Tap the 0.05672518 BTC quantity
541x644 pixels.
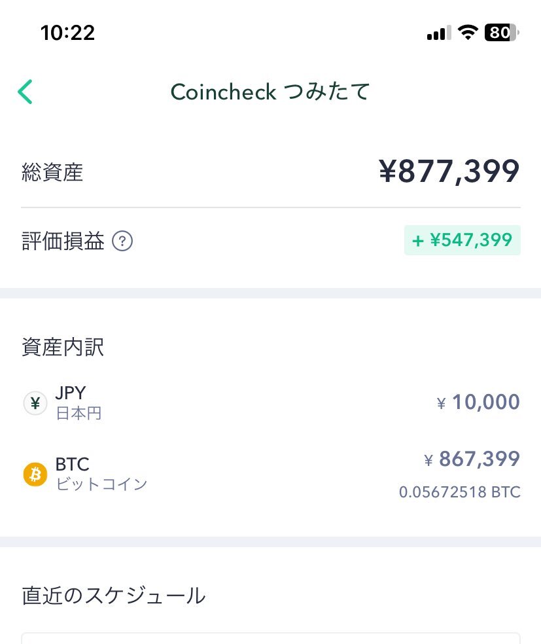click(460, 492)
